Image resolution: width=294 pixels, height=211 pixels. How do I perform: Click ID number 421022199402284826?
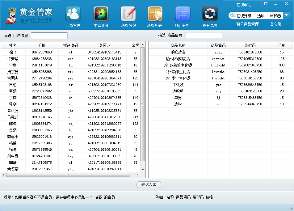tap(105, 130)
